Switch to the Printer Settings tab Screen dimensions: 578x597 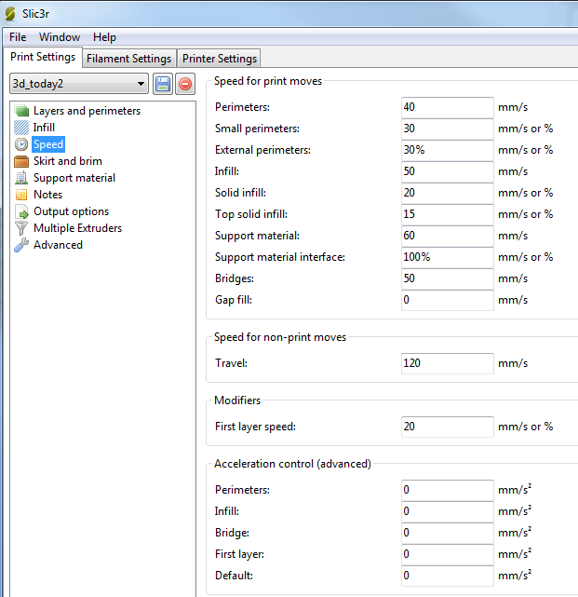(x=220, y=59)
